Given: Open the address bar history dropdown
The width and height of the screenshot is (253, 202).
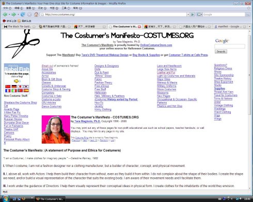Looking at the screenshot, I should [188, 14].
